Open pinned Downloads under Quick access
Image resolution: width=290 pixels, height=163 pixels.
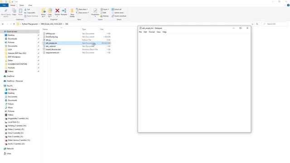[12, 39]
